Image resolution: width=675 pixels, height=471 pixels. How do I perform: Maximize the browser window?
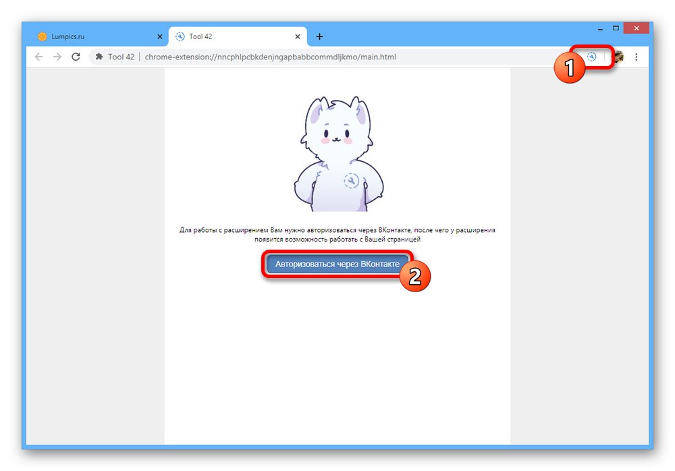(616, 28)
